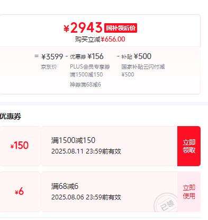Click the ¥6 coupon value
This screenshot has width=208, height=220.
pos(20,192)
